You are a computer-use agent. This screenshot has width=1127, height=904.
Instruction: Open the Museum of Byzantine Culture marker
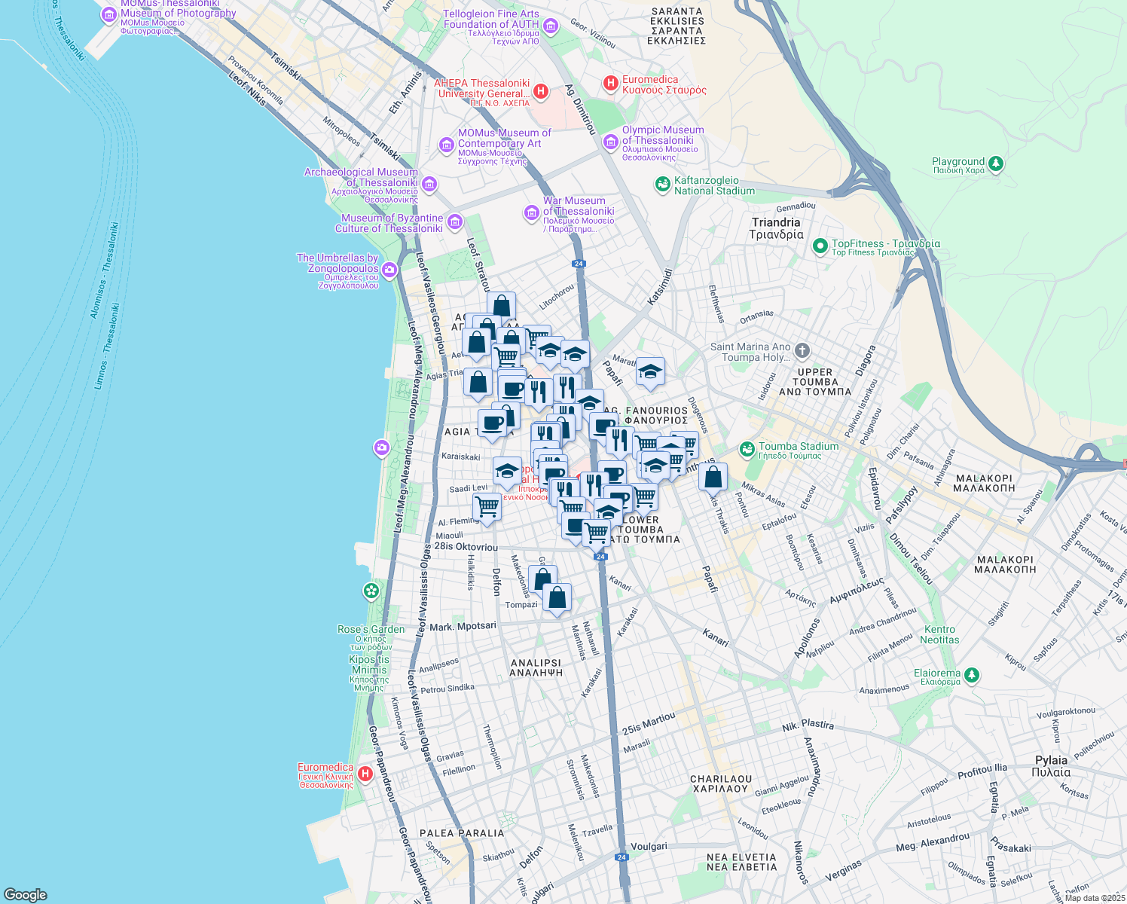(454, 222)
